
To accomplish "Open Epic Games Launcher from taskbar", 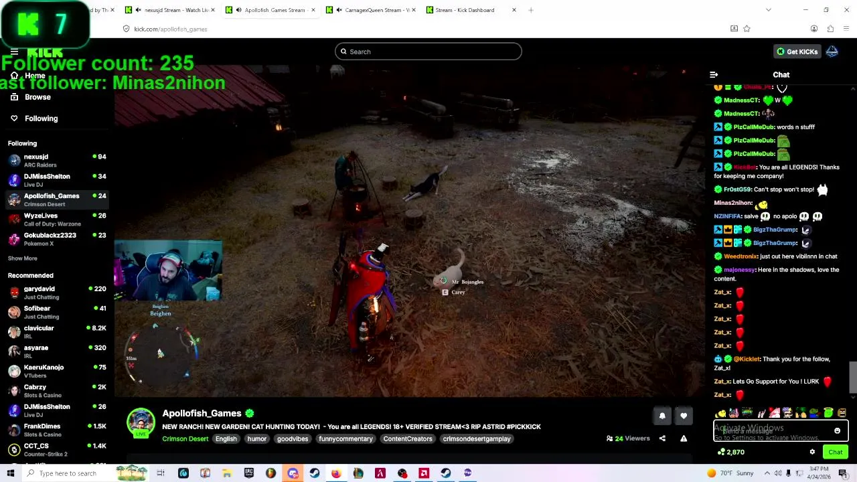I will [249, 473].
